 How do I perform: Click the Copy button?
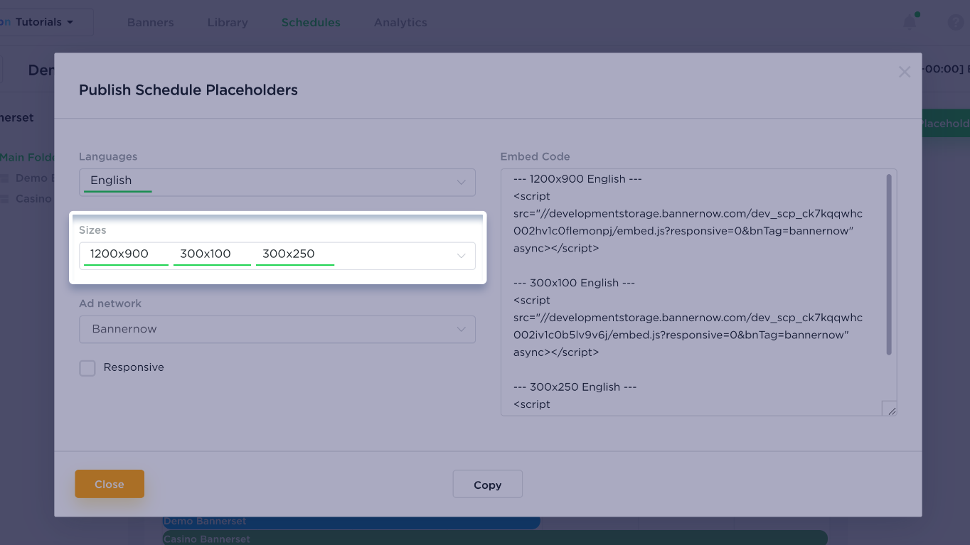(488, 485)
